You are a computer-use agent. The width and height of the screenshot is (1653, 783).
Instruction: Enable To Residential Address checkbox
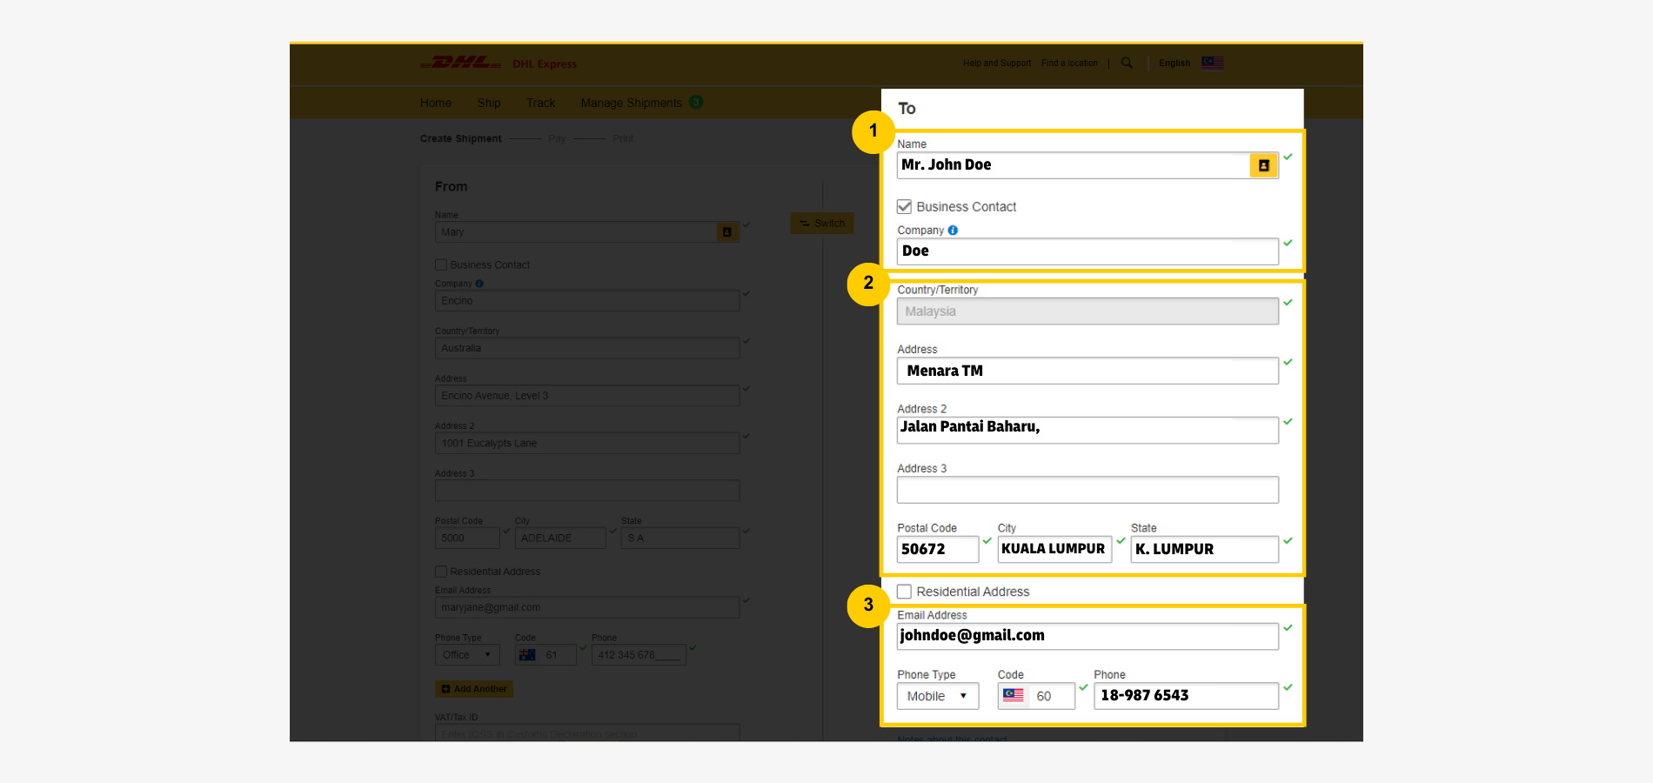[x=905, y=592]
